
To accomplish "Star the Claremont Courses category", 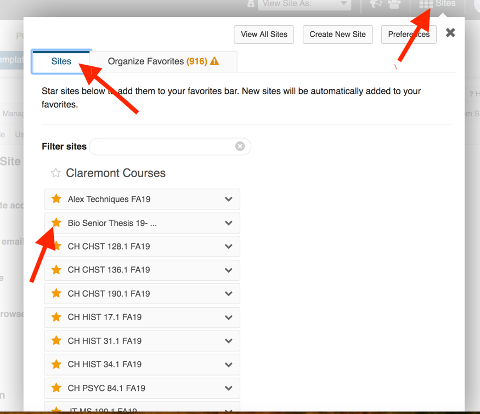I will point(56,173).
